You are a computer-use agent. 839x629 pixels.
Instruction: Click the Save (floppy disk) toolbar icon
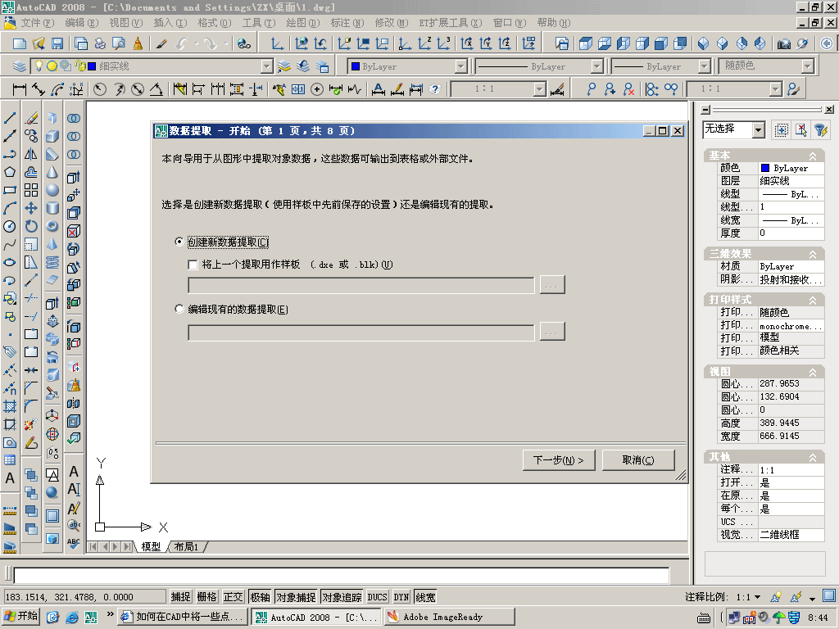pyautogui.click(x=57, y=44)
